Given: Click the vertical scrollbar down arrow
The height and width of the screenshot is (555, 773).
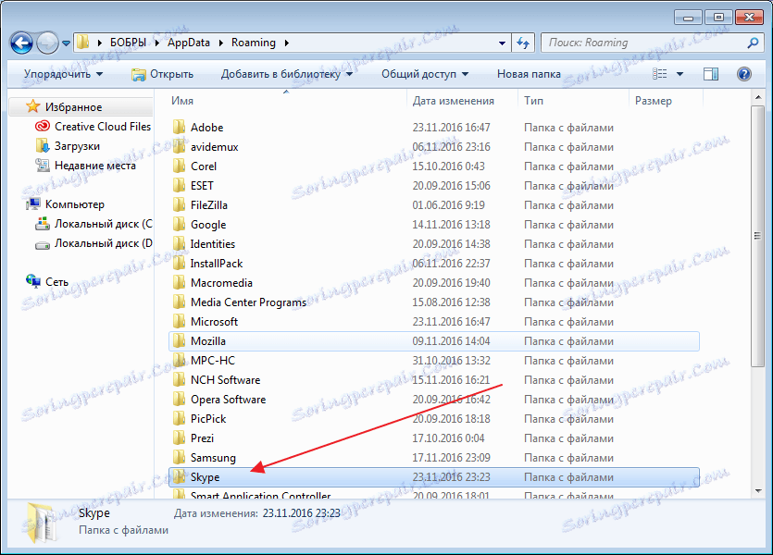Looking at the screenshot, I should point(757,490).
